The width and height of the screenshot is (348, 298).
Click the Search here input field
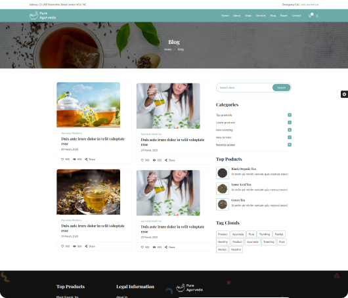click(x=244, y=88)
